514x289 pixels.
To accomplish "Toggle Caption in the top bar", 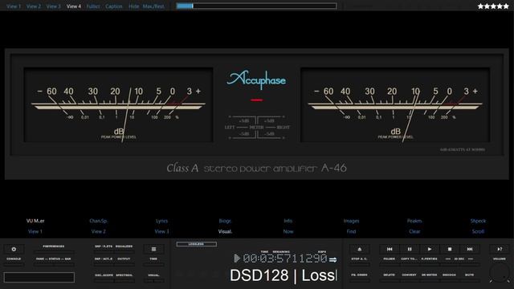I will click(114, 6).
